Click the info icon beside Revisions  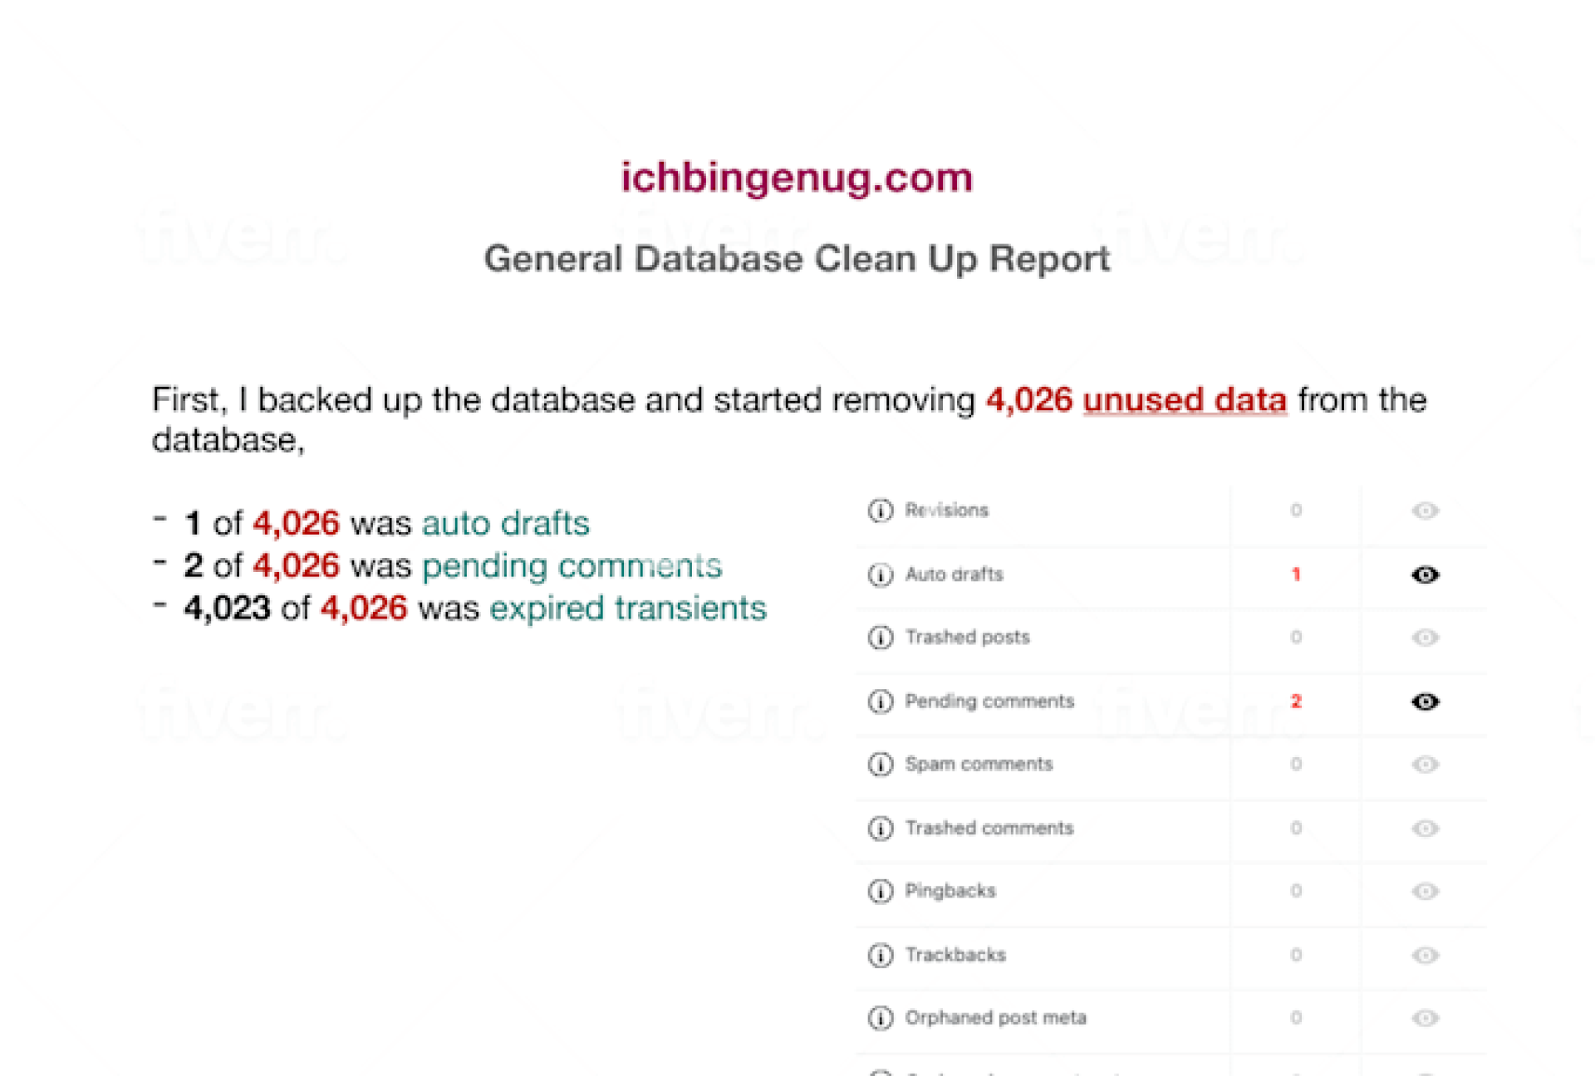tap(880, 511)
